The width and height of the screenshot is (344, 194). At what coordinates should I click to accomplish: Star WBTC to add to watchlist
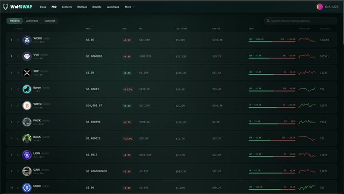pyautogui.click(x=18, y=105)
